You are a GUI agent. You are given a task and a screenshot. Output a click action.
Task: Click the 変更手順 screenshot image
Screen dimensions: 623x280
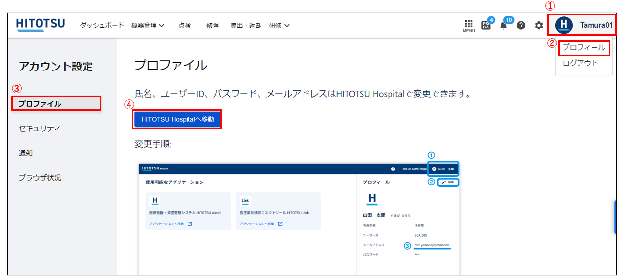coord(299,219)
